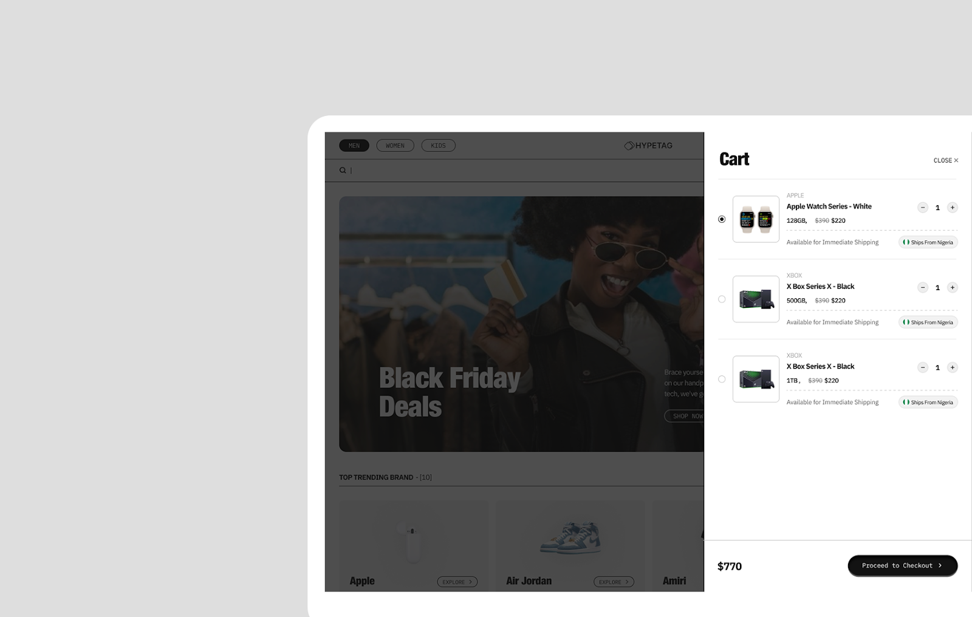The width and height of the screenshot is (972, 617).
Task: Select the Apple Watch radio button
Action: tap(722, 219)
